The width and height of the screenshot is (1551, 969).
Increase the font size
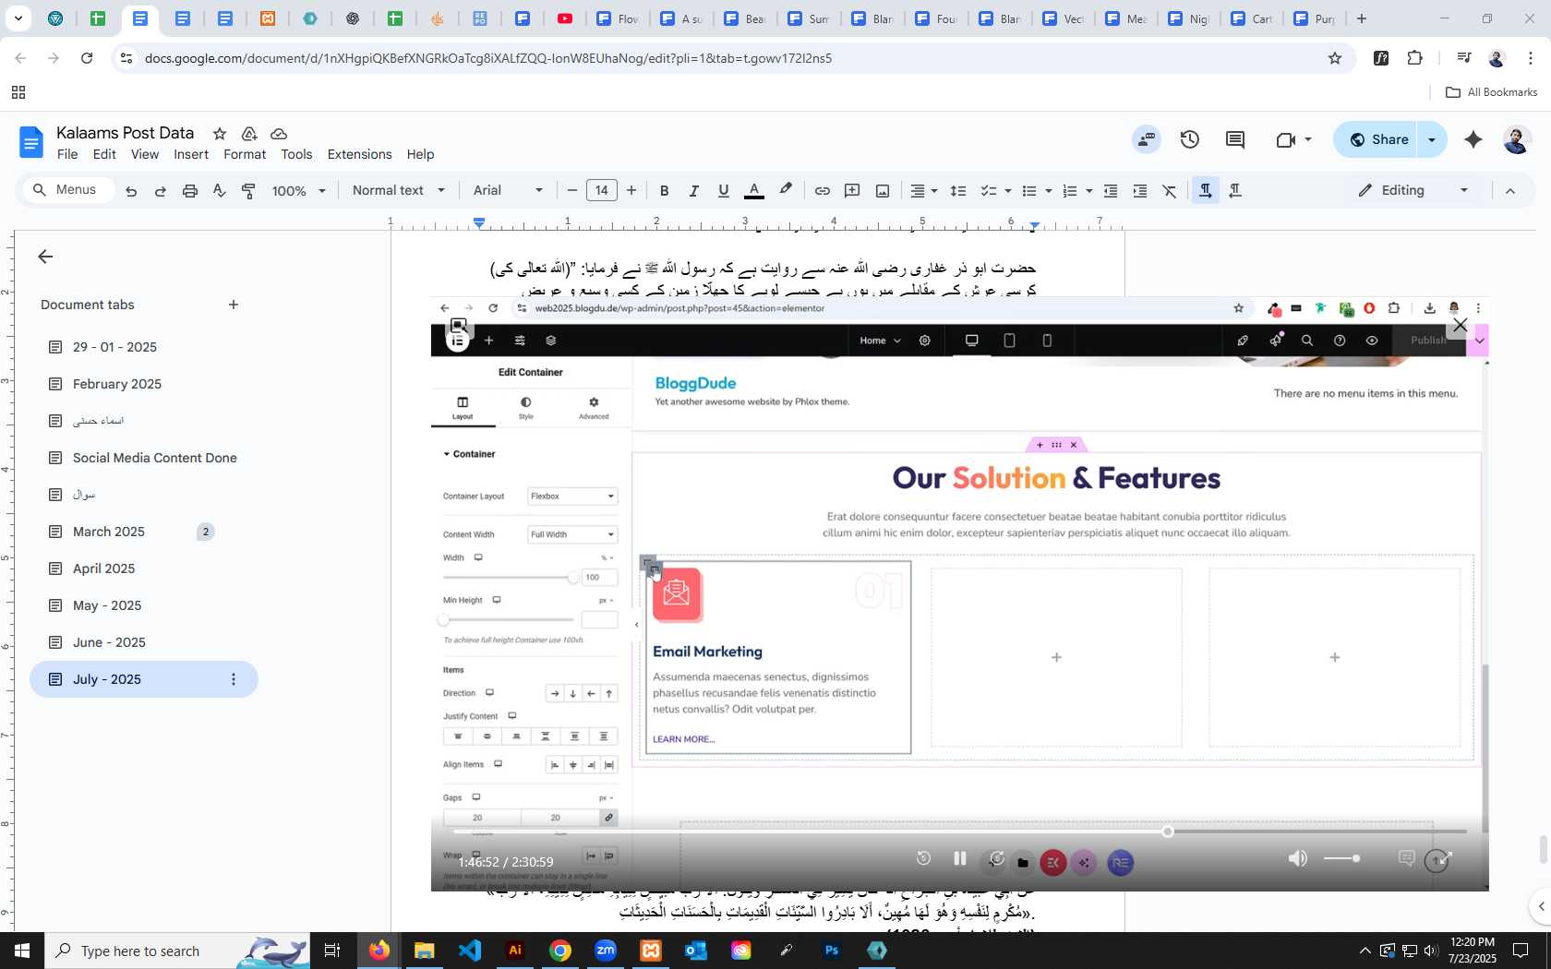tap(631, 191)
